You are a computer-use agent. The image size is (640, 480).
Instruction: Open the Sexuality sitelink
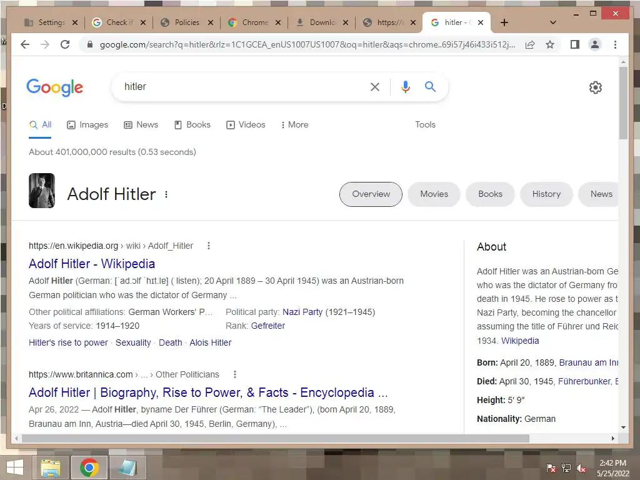pyautogui.click(x=133, y=342)
